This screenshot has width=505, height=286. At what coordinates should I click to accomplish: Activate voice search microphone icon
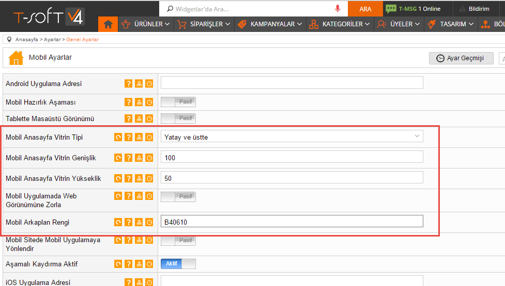point(338,9)
